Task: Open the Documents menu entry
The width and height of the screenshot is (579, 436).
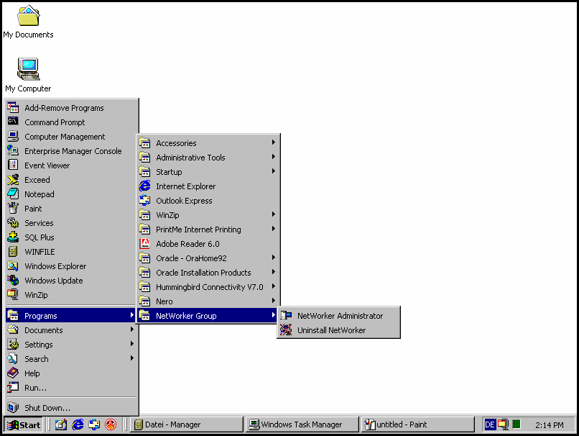Action: pyautogui.click(x=71, y=330)
